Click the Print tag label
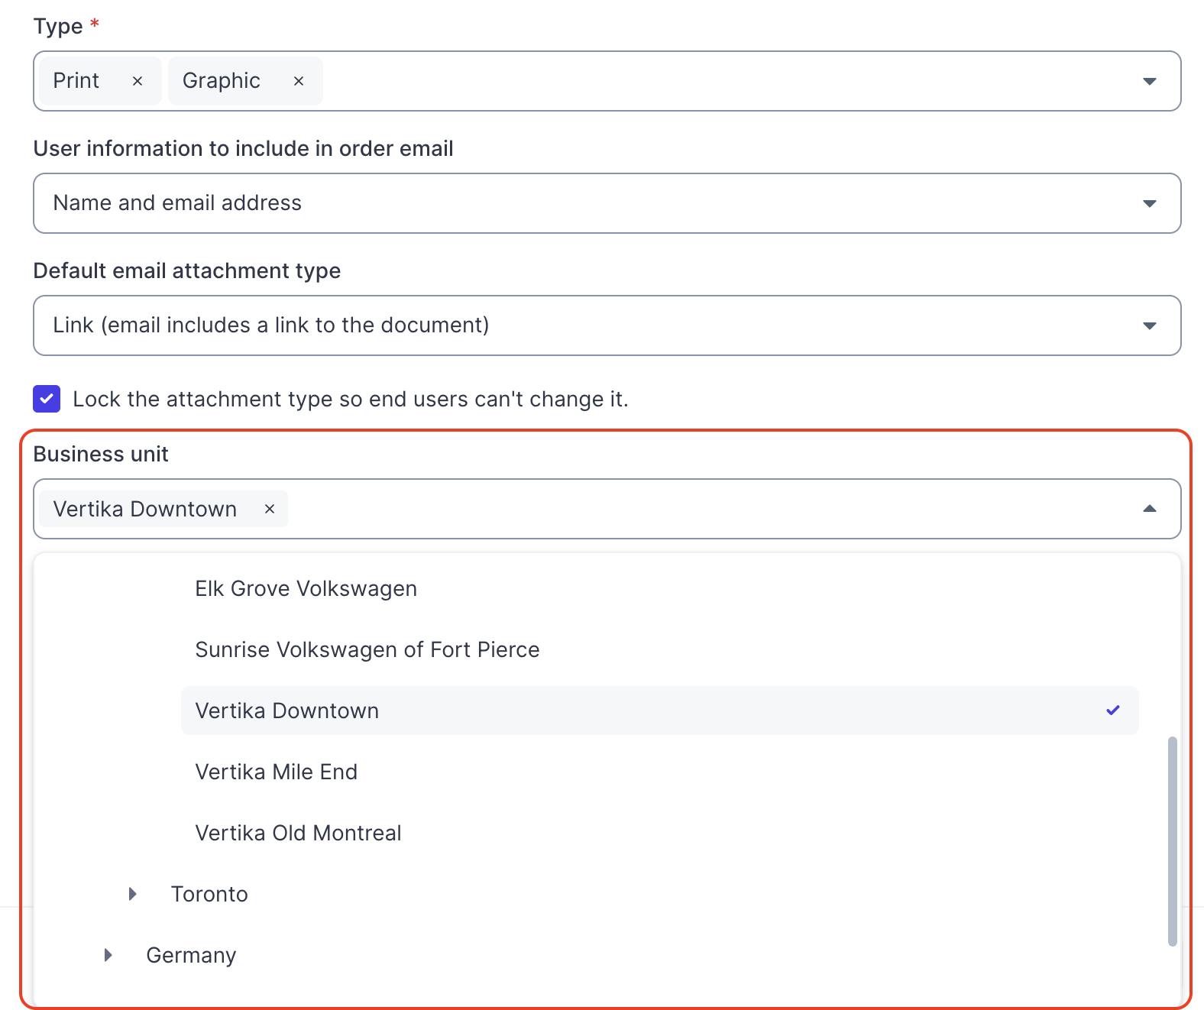This screenshot has height=1010, width=1204. point(76,81)
